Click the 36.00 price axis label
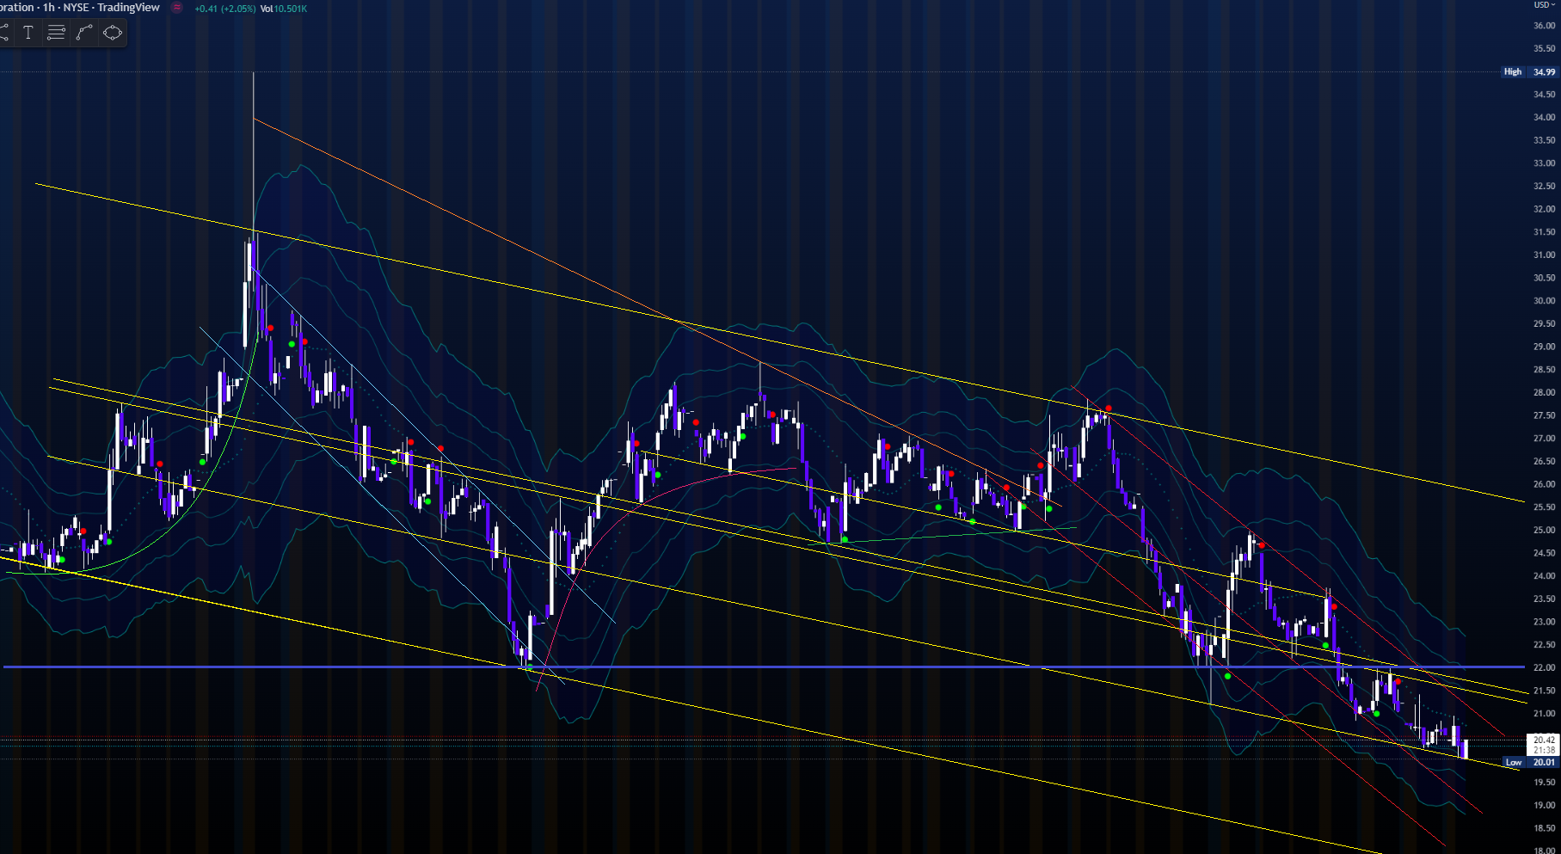Screen dimensions: 1561x854 [x=1544, y=26]
